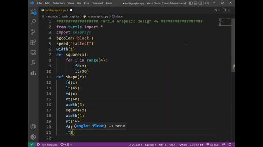
Task: Click the angle: float parameter hint
Action: [x=90, y=126]
